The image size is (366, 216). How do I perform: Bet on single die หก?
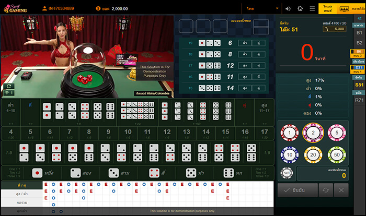(233, 173)
